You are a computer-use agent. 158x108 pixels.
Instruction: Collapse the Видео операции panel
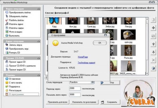[x=39, y=9]
